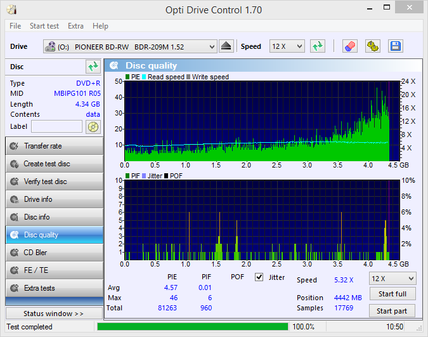Click the Extra tests sidebar icon
Screen dimensions: 428x337
coord(14,288)
